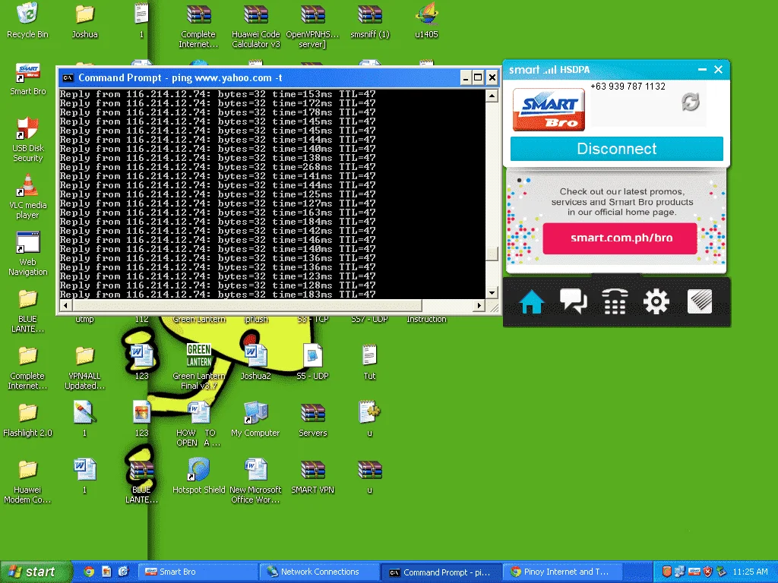Close the Smart Bro dashboard window
This screenshot has height=583, width=778.
718,70
